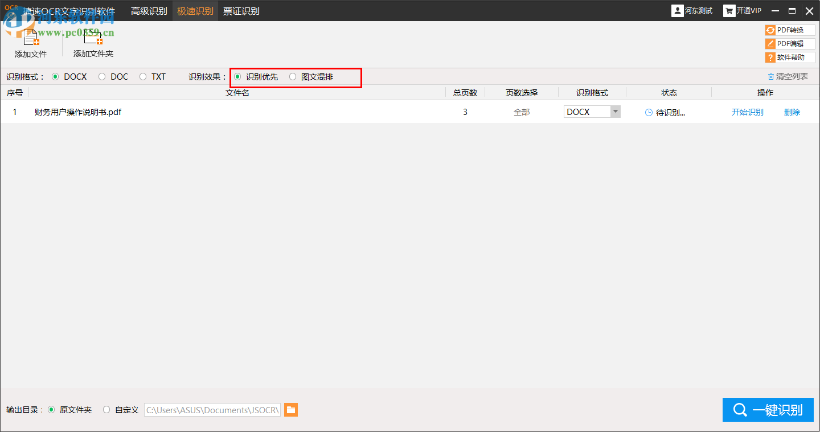Start recognition with 一键识别
Viewport: 820px width, 432px height.
(x=768, y=409)
